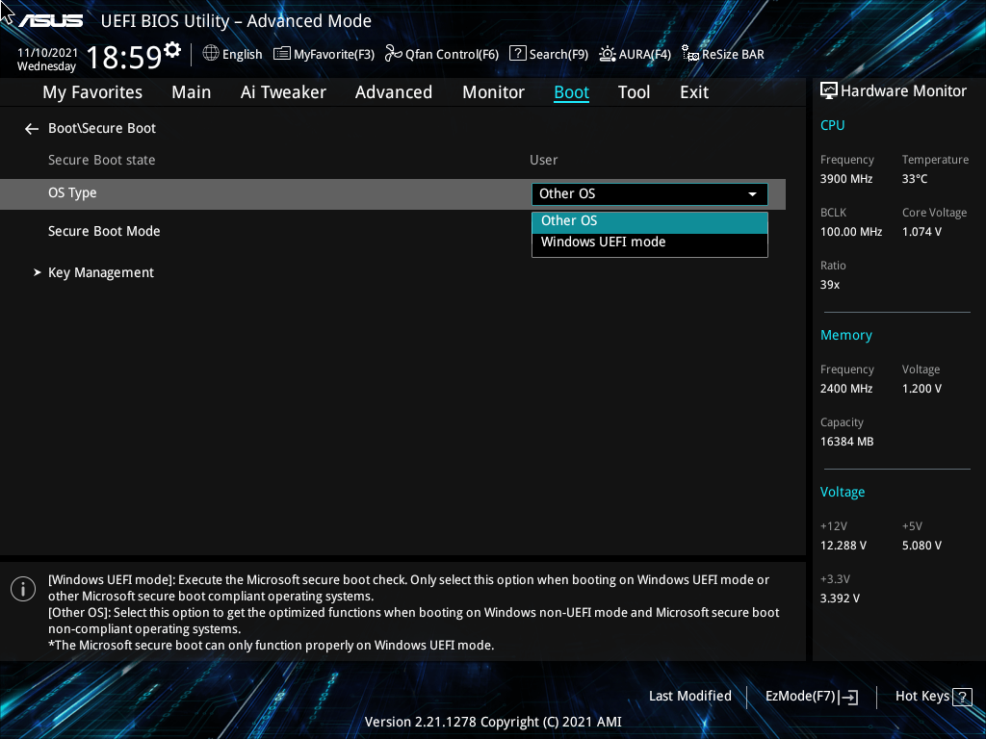Click the 11/10/2021 date

tap(47, 53)
